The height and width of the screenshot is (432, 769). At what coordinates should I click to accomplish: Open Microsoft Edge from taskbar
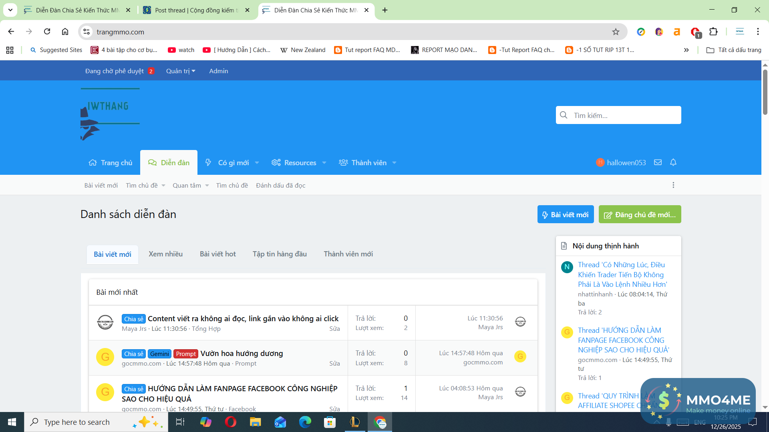pos(305,422)
